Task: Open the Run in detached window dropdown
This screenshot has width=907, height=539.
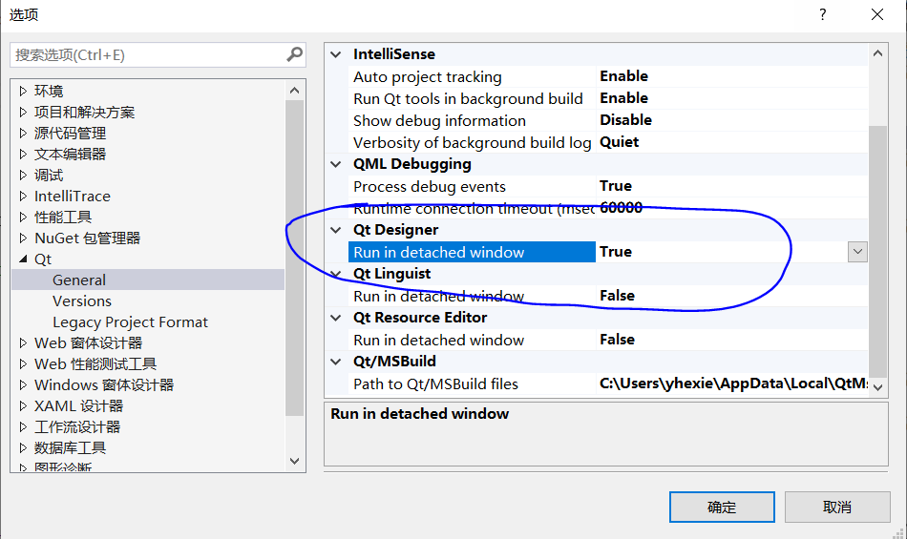Action: pos(857,252)
